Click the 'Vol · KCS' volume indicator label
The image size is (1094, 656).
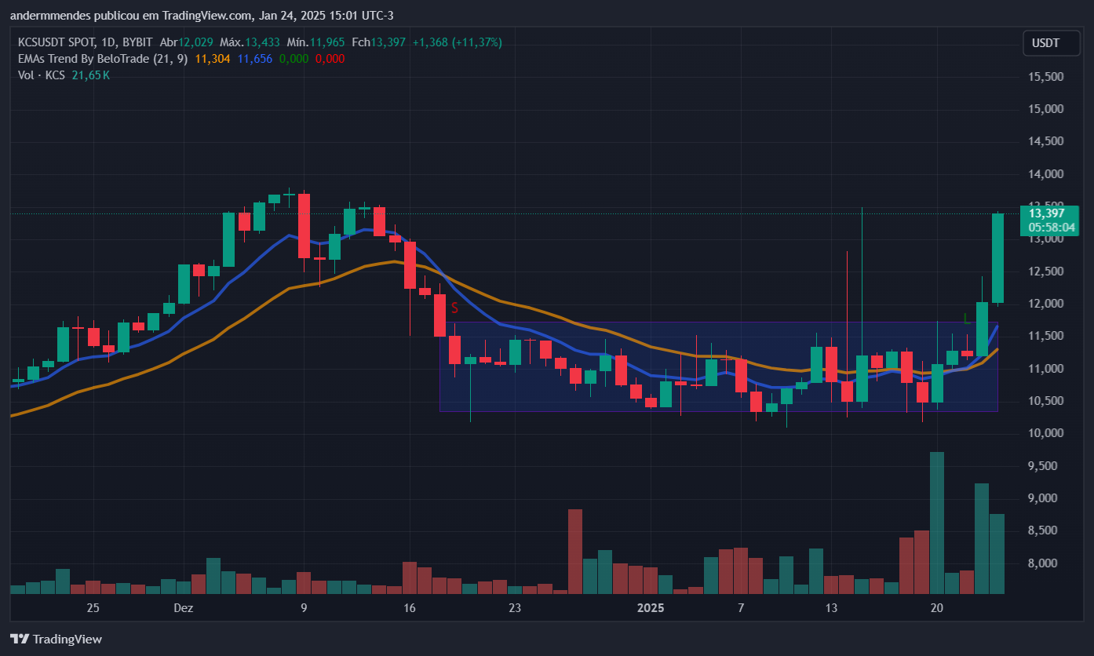click(x=42, y=75)
